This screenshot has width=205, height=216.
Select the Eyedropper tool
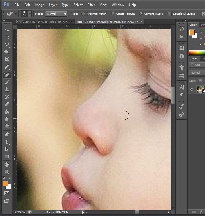pos(6,67)
